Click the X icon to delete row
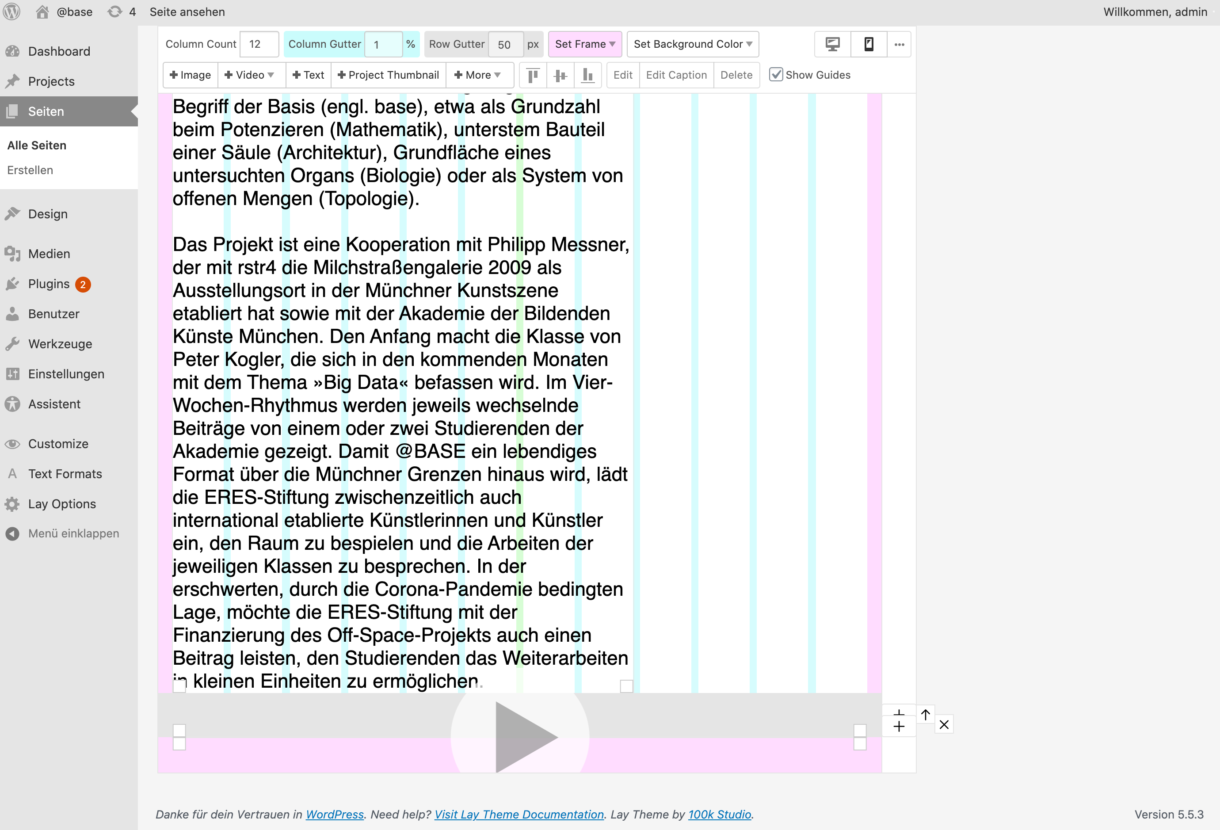This screenshot has height=830, width=1220. coord(943,725)
